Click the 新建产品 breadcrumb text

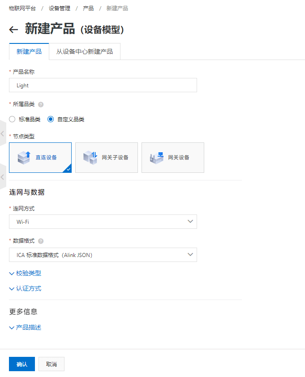pos(117,9)
